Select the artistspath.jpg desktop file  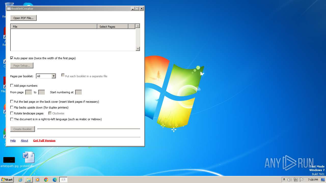tap(9, 161)
